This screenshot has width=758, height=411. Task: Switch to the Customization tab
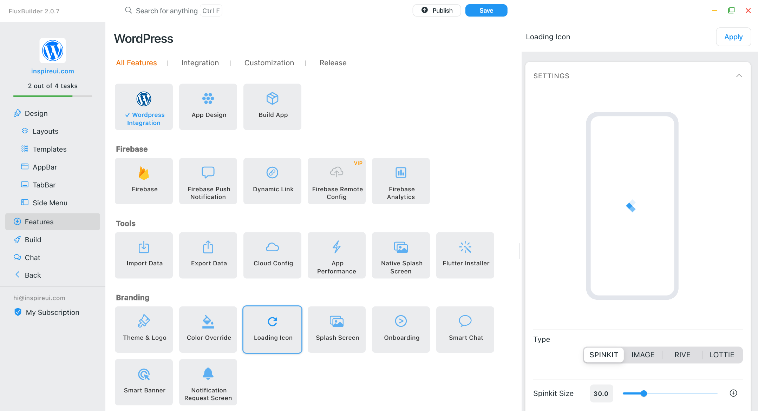tap(269, 63)
